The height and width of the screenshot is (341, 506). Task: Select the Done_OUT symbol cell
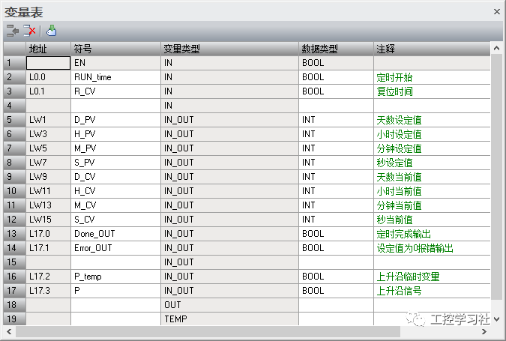[x=116, y=234]
